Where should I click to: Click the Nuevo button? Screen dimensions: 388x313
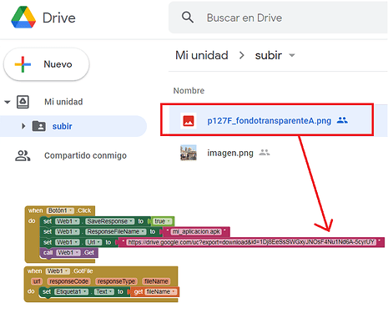coord(47,64)
